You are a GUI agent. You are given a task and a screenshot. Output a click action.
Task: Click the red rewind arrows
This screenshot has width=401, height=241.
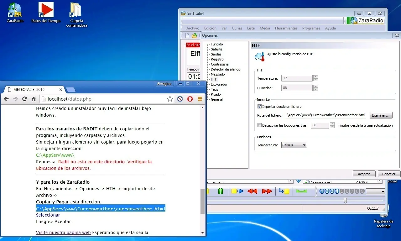point(252,191)
